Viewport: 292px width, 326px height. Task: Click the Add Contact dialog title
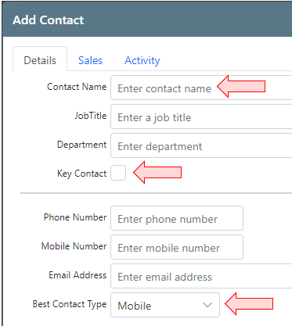(49, 20)
